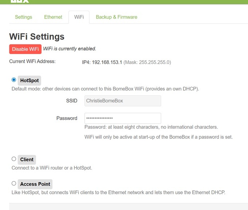Viewport: 248px width, 210px height.
Task: Click the Access Point mode label
Action: (x=35, y=184)
